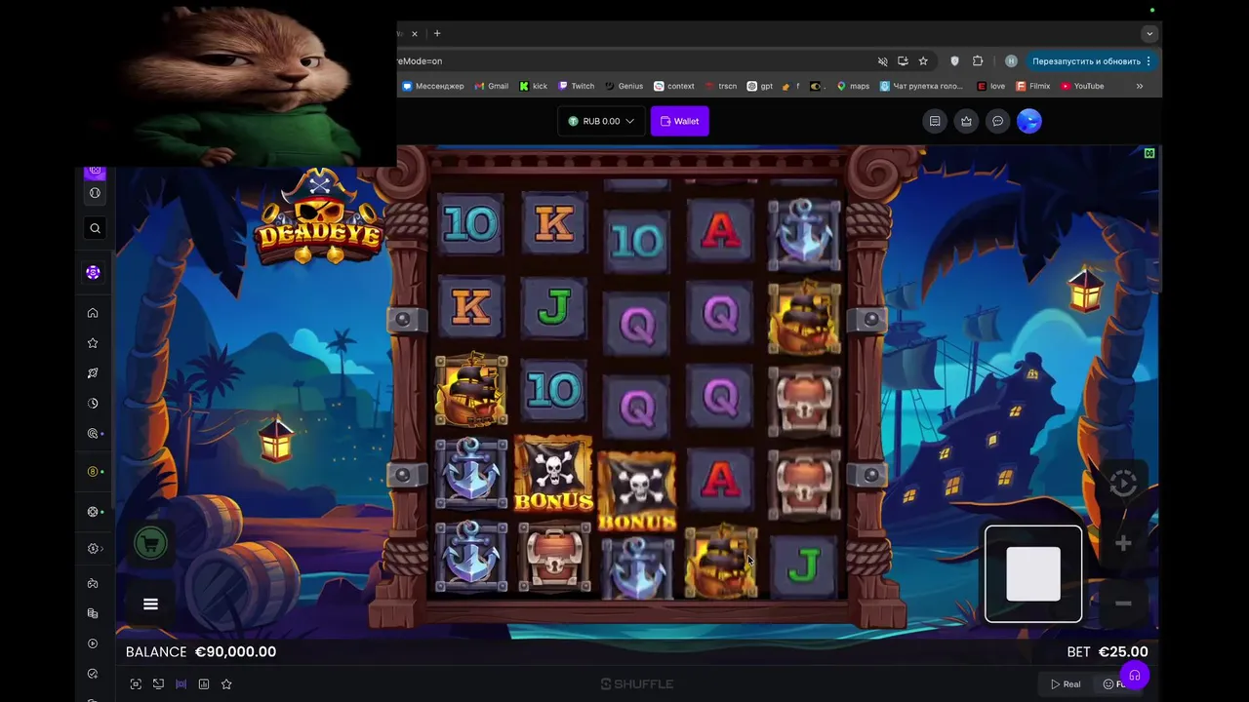Open the play circle sidebar icon
Screen dimensions: 1249x702
[x=93, y=643]
